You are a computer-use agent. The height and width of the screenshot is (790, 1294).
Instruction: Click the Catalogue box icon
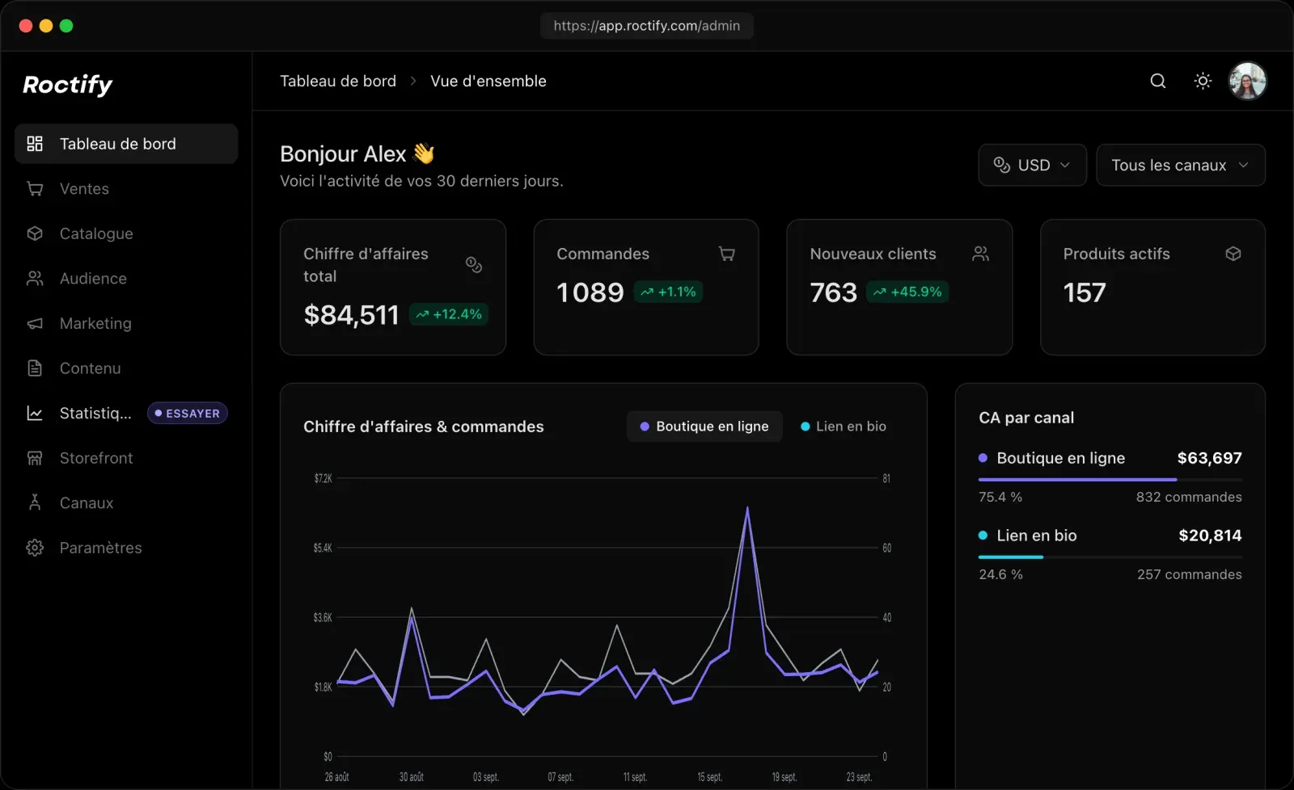tap(35, 233)
